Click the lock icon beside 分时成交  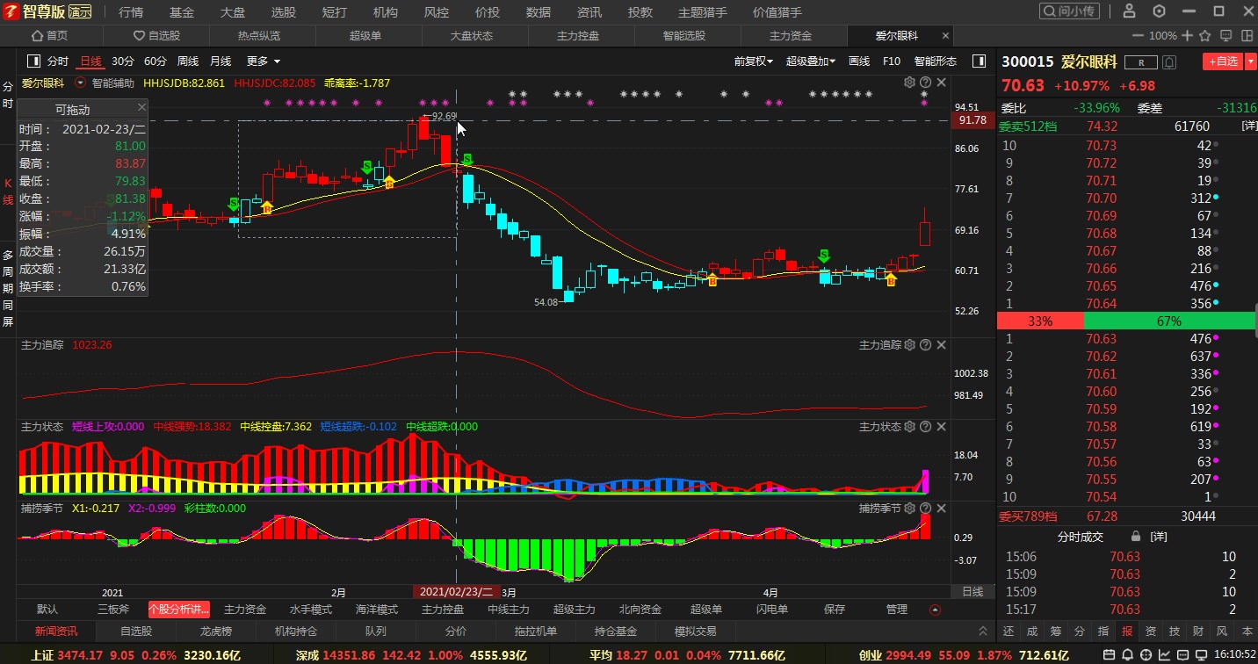click(x=1136, y=537)
